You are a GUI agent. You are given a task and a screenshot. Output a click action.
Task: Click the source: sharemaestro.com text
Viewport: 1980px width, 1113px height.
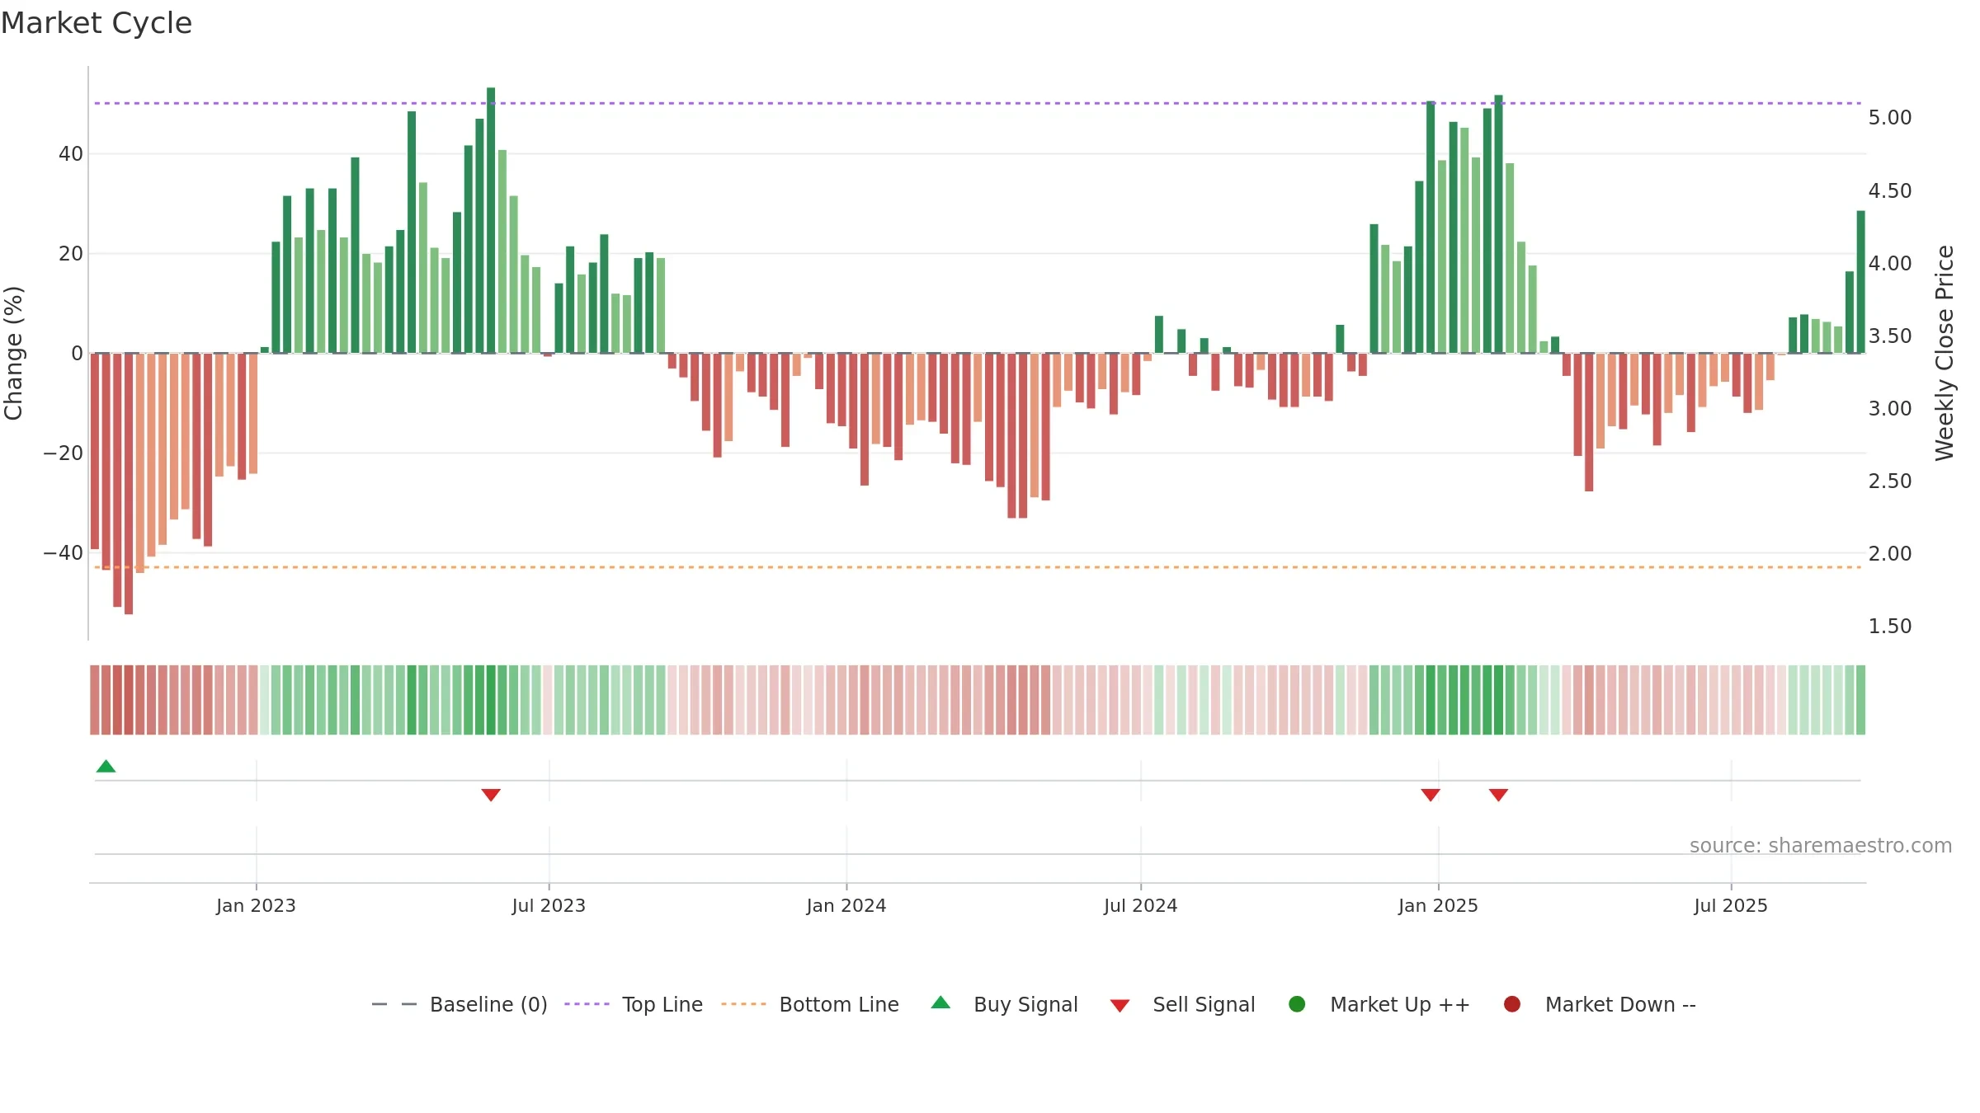pyautogui.click(x=1821, y=846)
